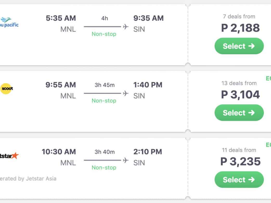
Task: Click the P 2,188 price
Action: point(240,28)
